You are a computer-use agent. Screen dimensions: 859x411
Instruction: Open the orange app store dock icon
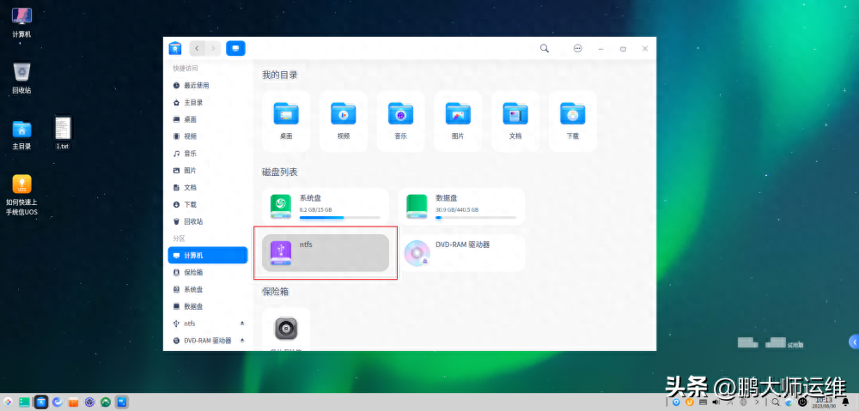[73, 402]
